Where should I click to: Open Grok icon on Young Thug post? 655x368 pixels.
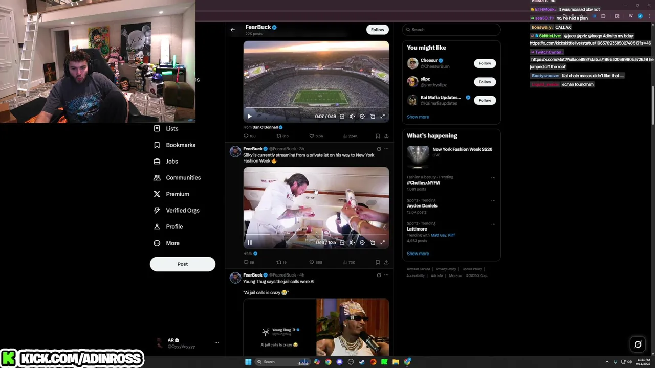click(379, 275)
